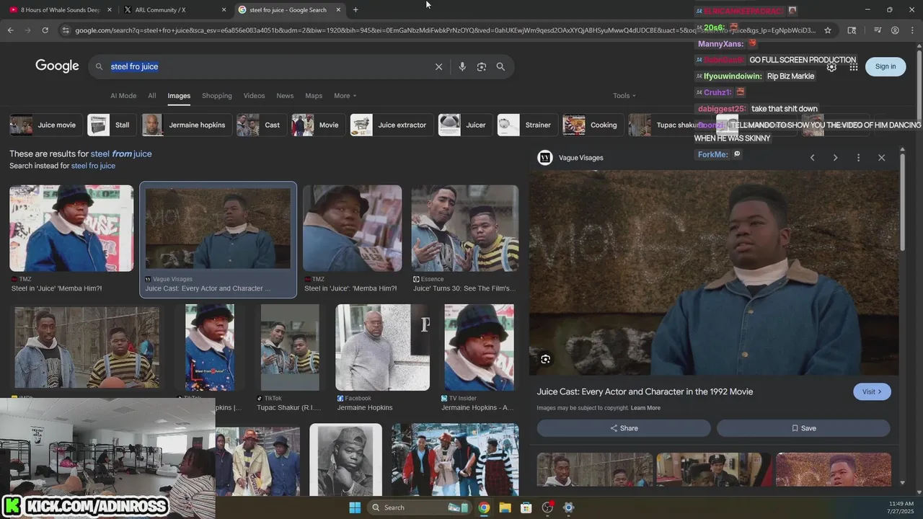
Task: Filter by the Juice movie chip
Action: (45, 125)
